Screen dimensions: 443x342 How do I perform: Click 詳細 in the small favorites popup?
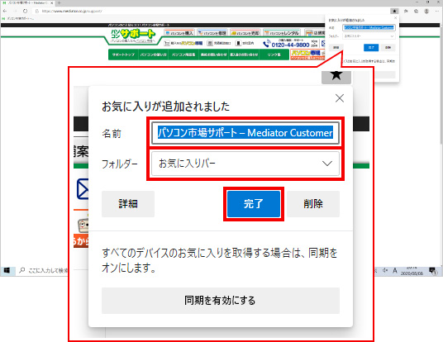[x=336, y=47]
